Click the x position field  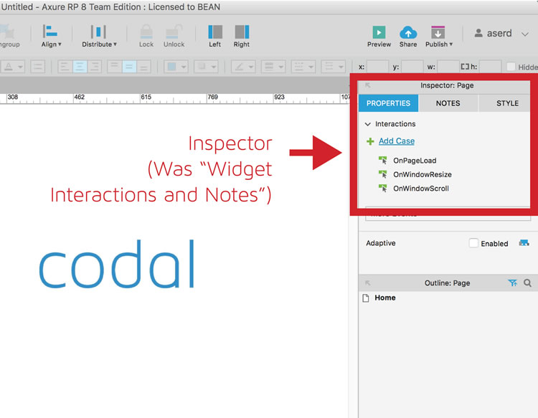coord(378,67)
